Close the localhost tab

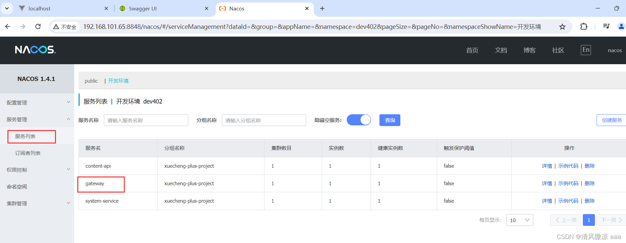click(x=106, y=8)
